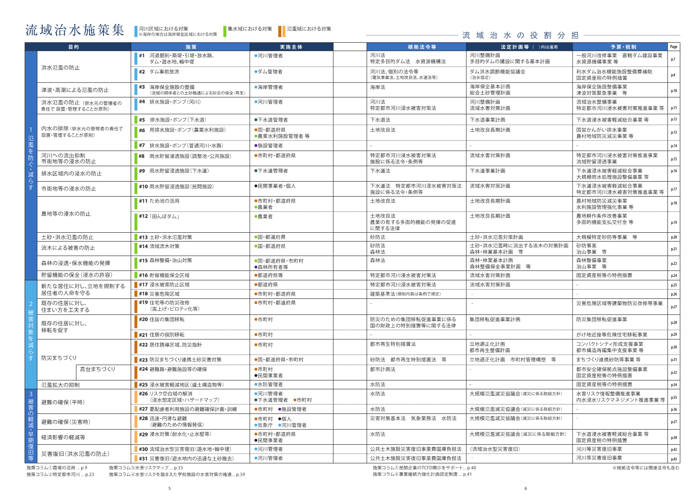The width and height of the screenshot is (700, 495).
Task: Click measure #15 森林整備・治山対策
Action: coord(165,261)
